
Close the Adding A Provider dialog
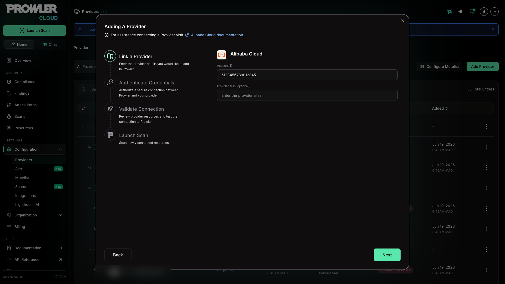403,21
